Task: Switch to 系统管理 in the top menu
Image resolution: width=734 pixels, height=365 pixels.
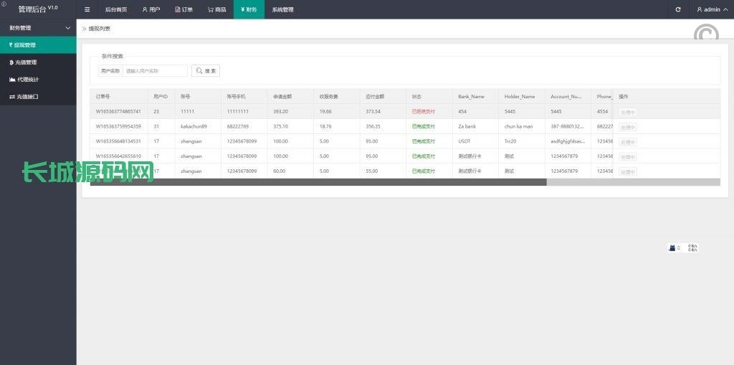Action: (x=282, y=9)
